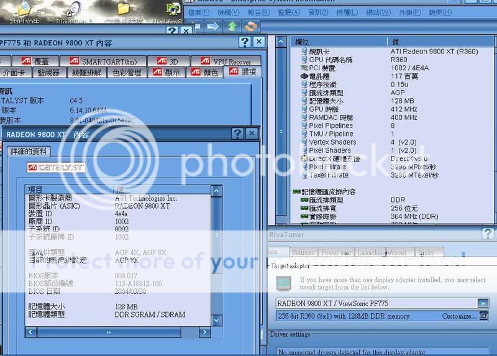Image resolution: width=497 pixels, height=356 pixels.
Task: Switch to the 覆蓋 tab
Action: 35,61
